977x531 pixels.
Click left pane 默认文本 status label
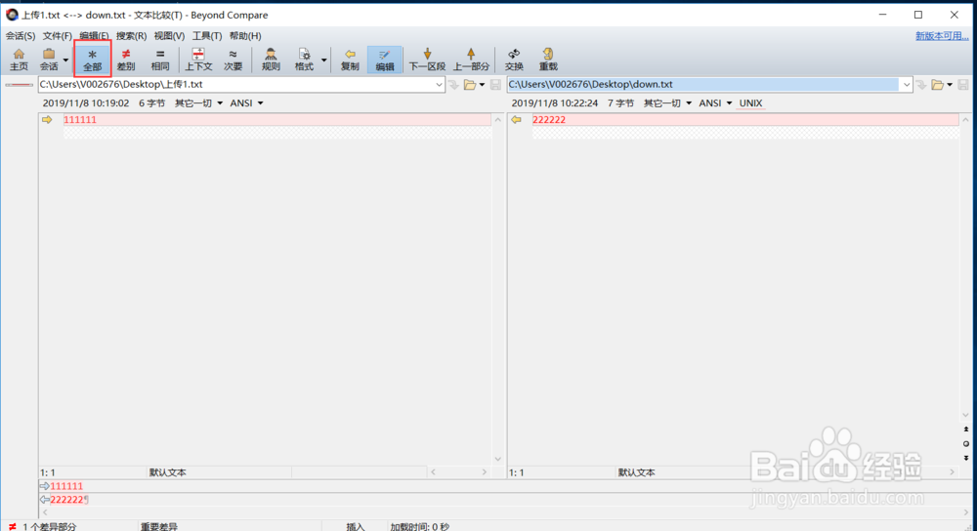pyautogui.click(x=168, y=472)
